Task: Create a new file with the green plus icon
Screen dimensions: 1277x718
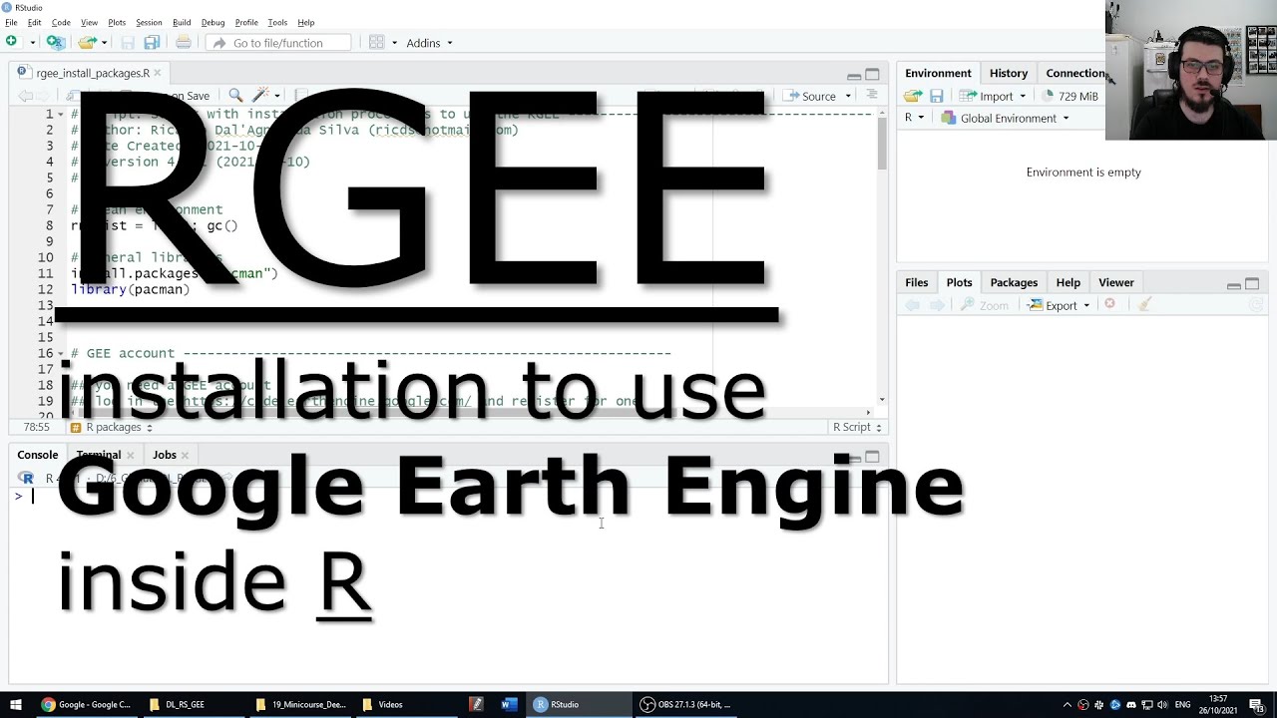Action: tap(11, 42)
